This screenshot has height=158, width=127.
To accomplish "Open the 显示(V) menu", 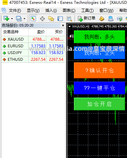I will click(33, 11).
